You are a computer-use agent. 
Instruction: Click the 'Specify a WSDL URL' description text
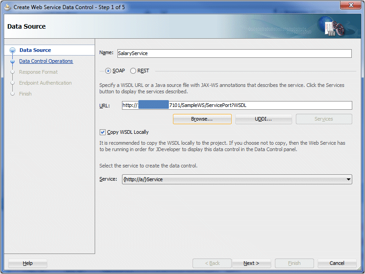pos(222,88)
